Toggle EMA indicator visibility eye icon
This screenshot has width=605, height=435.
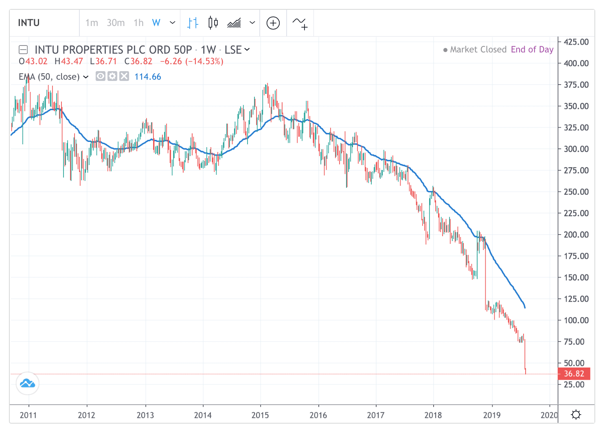pyautogui.click(x=101, y=76)
